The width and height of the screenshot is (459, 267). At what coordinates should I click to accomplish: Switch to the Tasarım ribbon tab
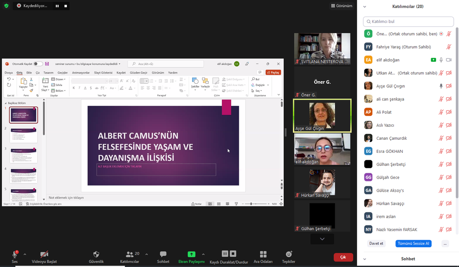click(48, 73)
